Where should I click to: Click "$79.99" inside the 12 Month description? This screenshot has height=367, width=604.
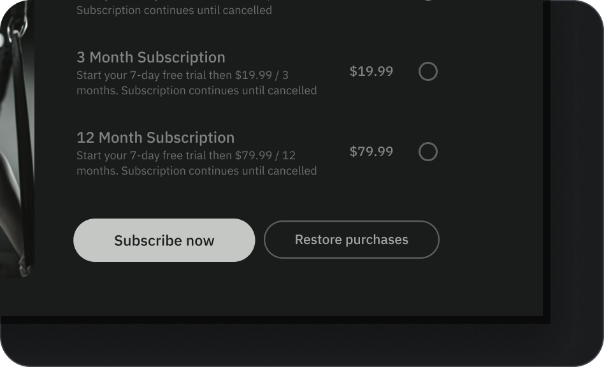point(253,155)
